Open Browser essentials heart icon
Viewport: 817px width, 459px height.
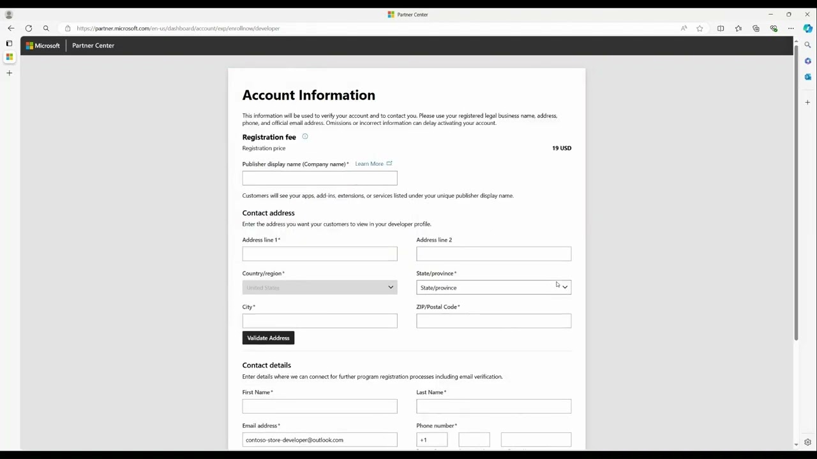pos(774,28)
